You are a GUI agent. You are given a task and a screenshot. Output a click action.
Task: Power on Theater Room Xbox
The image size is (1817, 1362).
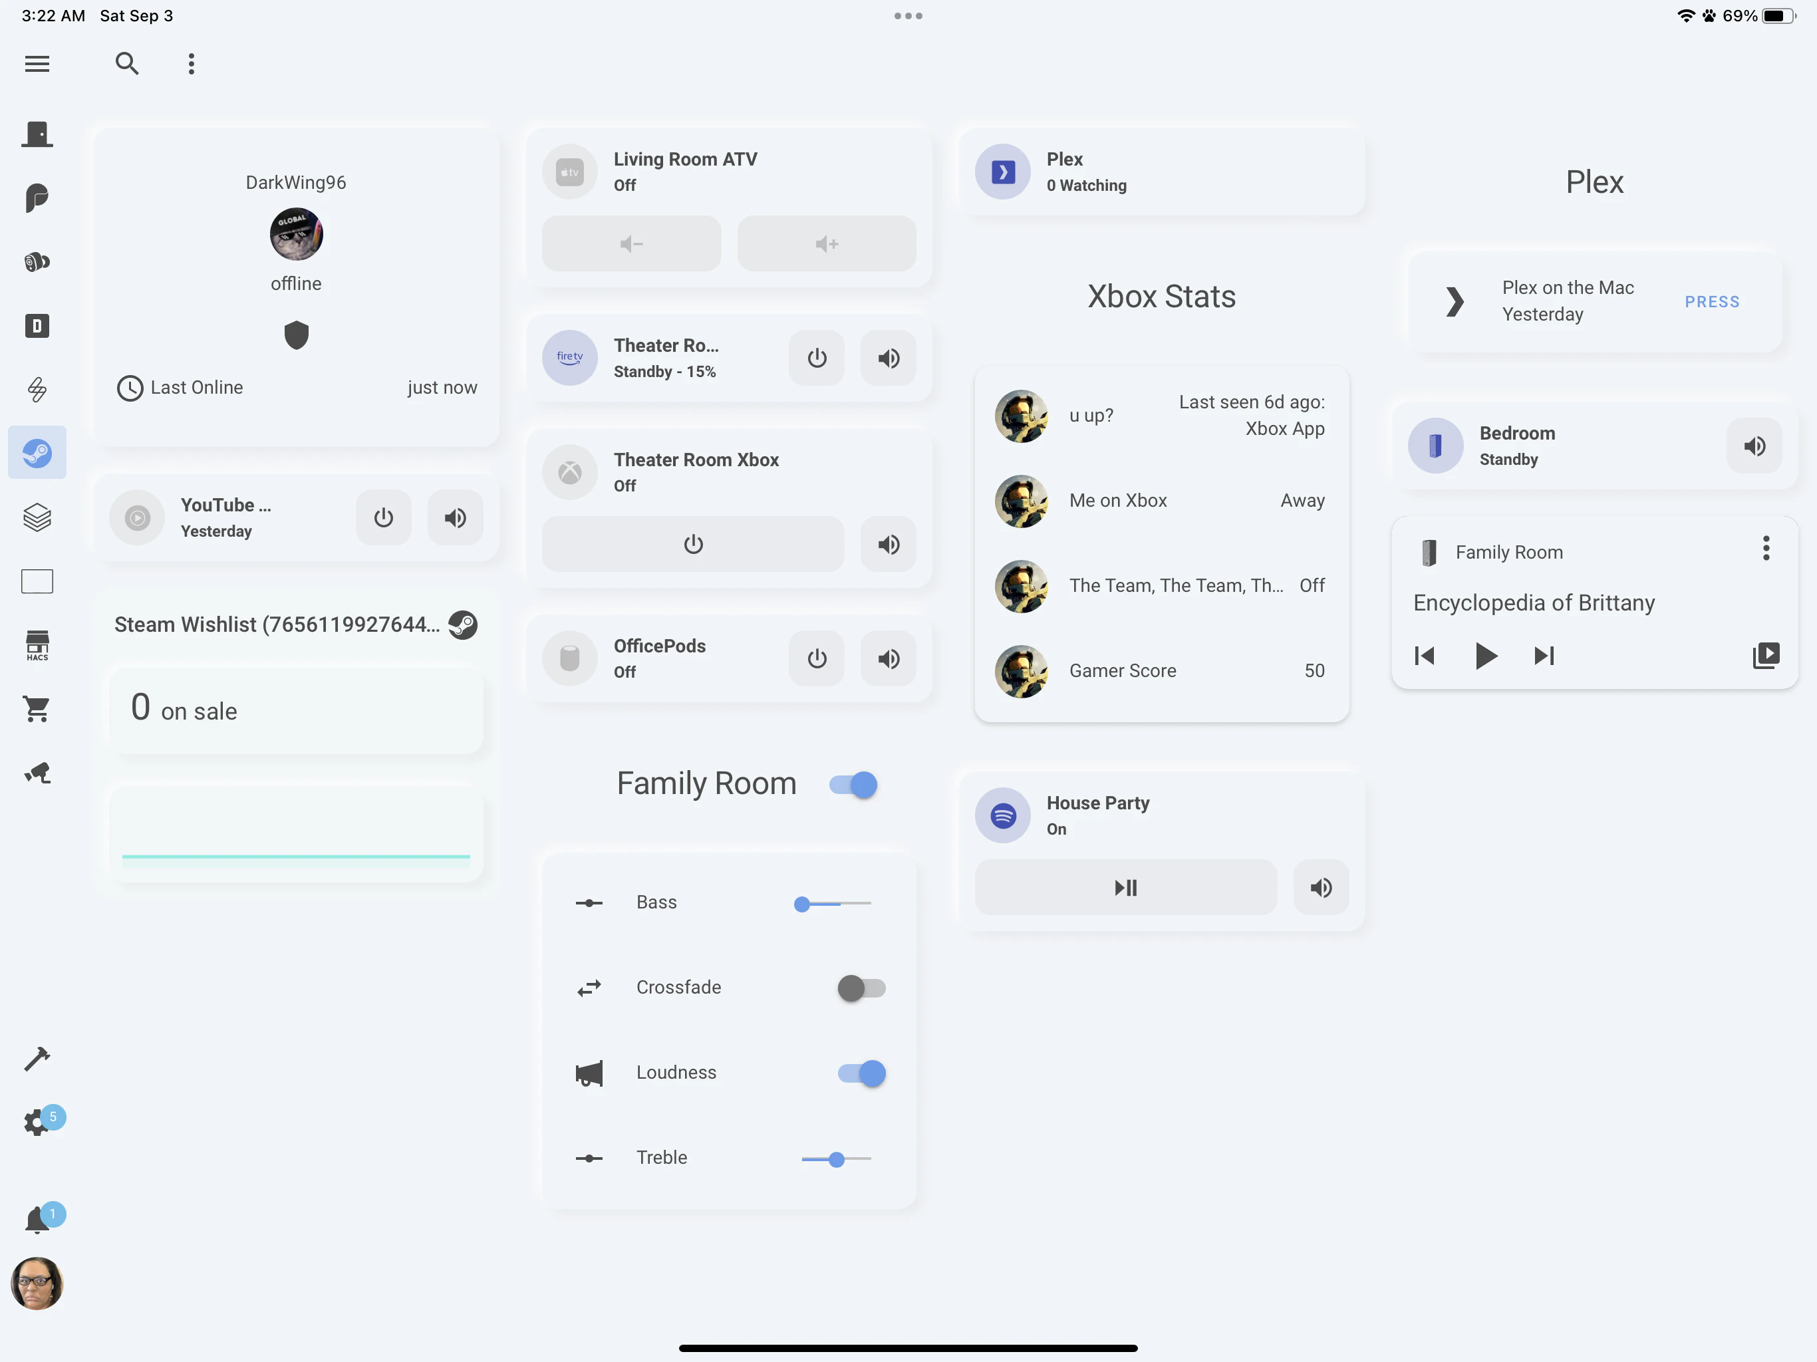coord(693,544)
